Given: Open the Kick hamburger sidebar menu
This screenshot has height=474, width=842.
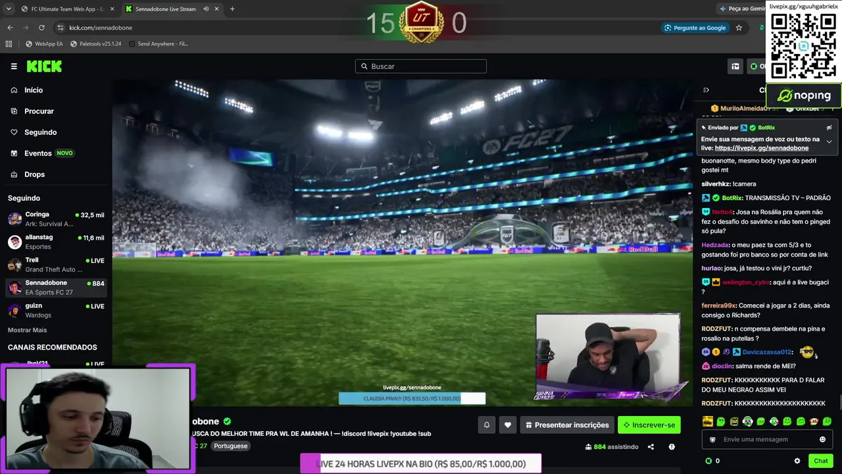Looking at the screenshot, I should coord(14,66).
